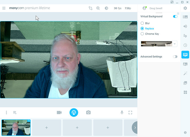190x137 pixels.
Task: Click the 720p resolution setting
Action: [x=128, y=8]
